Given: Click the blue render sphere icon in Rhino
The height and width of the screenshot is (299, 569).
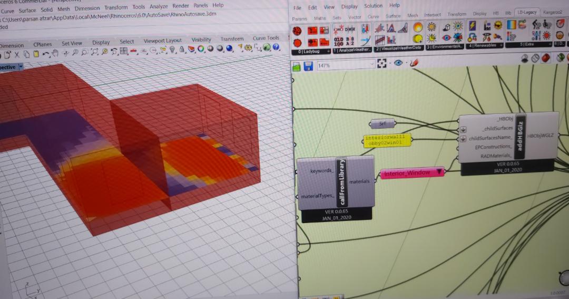Looking at the screenshot, I should (229, 48).
